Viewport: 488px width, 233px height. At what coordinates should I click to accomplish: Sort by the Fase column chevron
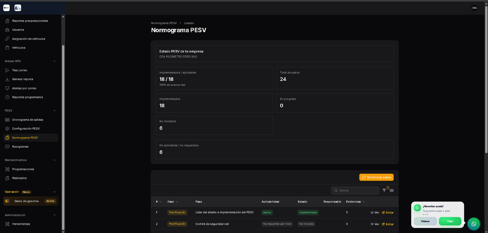coord(177,202)
